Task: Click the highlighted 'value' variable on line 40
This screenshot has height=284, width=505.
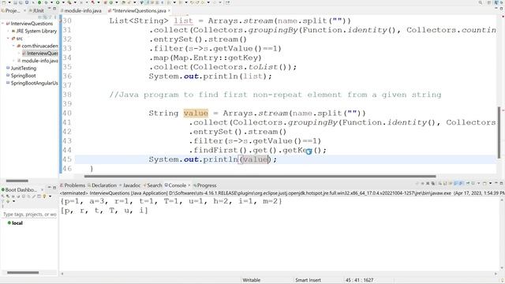Action: click(x=196, y=114)
